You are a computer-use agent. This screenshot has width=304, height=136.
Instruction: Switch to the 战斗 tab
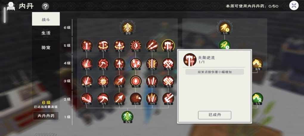46,19
